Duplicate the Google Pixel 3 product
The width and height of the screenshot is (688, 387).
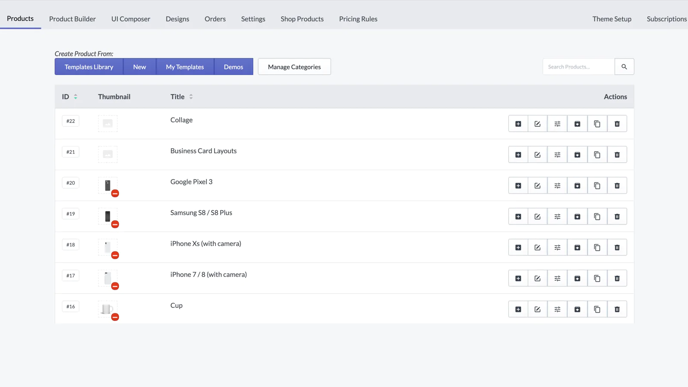coord(597,186)
